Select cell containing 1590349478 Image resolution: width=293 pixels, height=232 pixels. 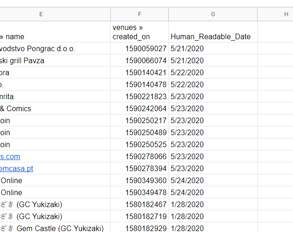(x=139, y=192)
